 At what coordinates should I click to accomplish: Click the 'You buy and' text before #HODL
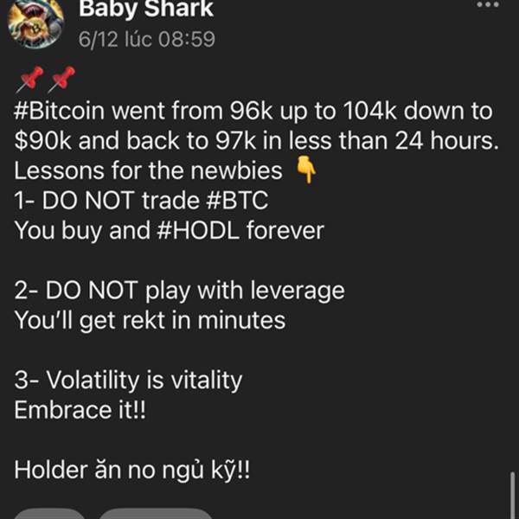coord(82,231)
